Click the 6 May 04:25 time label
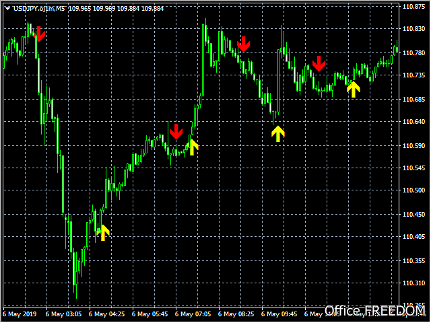 pyautogui.click(x=106, y=314)
